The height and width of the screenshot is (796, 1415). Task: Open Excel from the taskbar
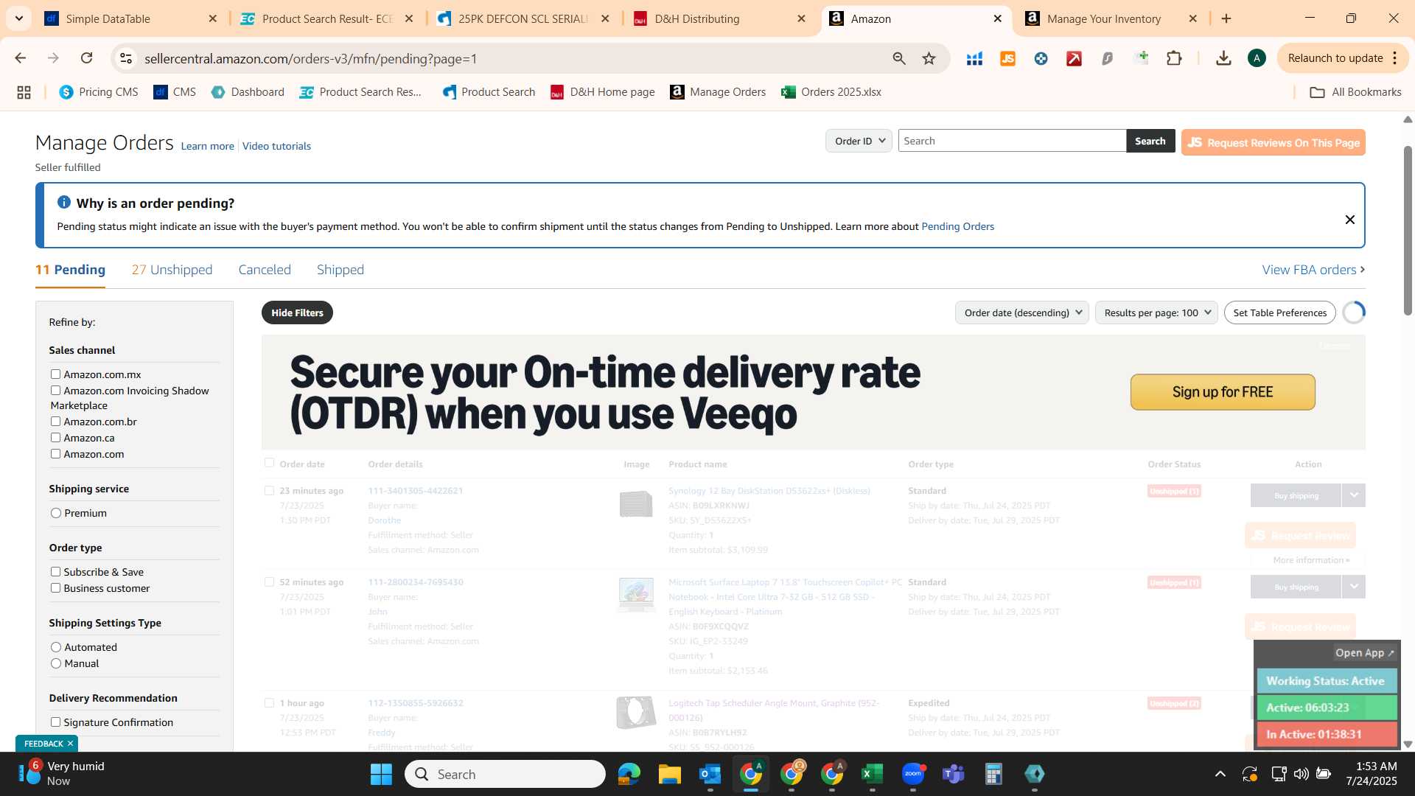(872, 774)
